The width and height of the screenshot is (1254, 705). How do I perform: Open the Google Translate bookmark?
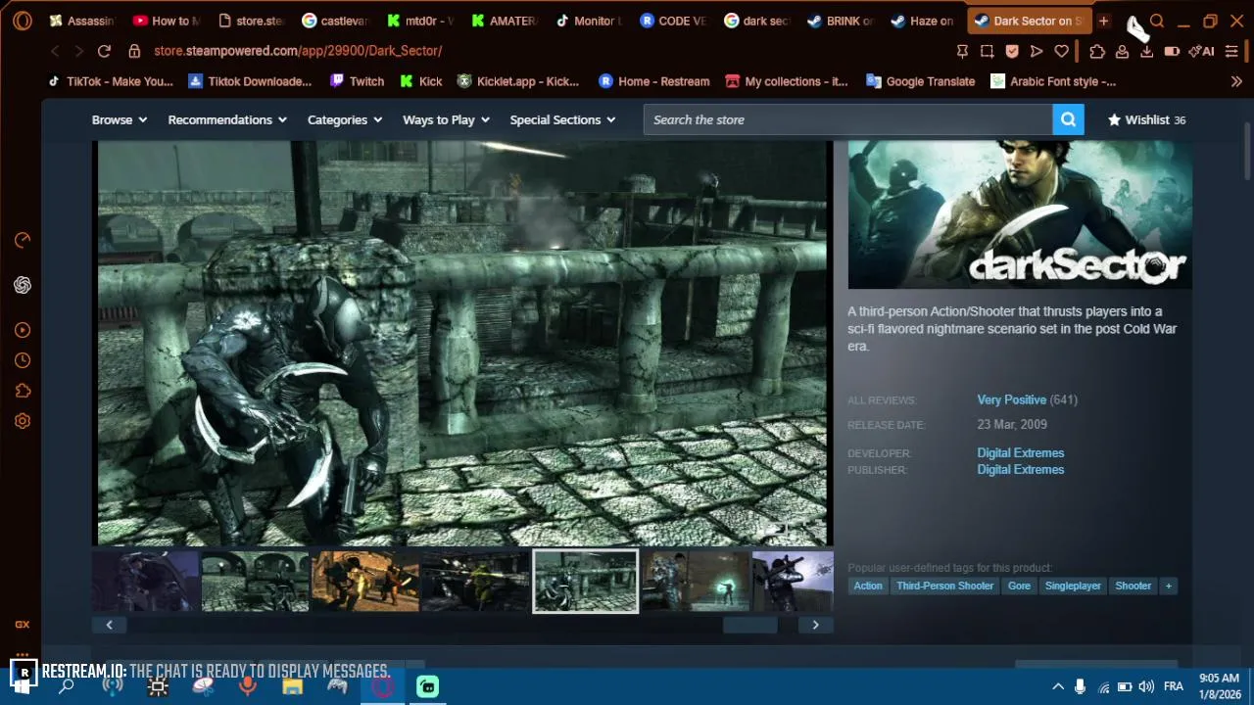click(x=921, y=81)
